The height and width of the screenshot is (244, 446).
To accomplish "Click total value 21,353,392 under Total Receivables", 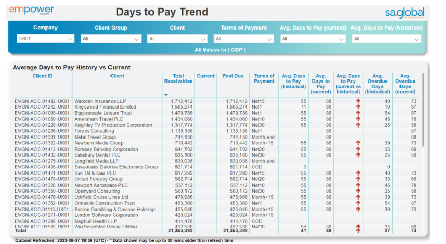I will tap(180, 230).
